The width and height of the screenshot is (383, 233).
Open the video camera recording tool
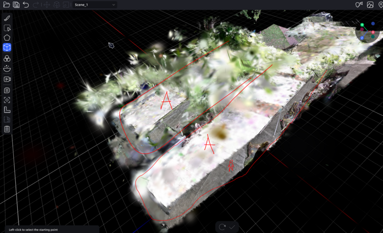7,79
